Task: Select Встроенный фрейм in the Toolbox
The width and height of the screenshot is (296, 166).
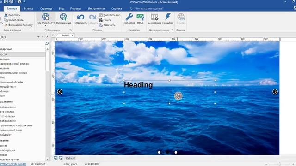Action: [x=12, y=82]
